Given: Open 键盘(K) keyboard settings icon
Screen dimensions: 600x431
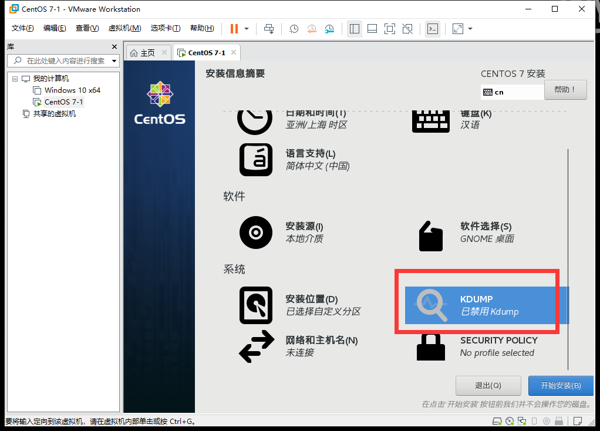Looking at the screenshot, I should 430,122.
